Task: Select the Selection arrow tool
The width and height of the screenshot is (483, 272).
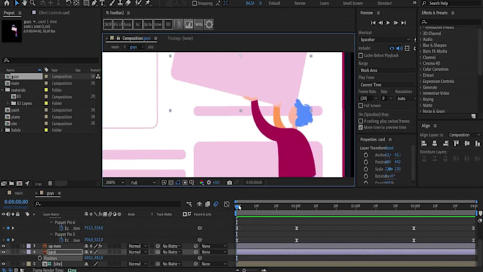Action: (x=16, y=3)
